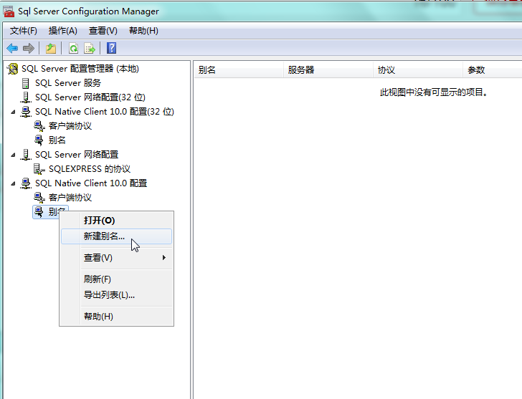Image resolution: width=522 pixels, height=399 pixels.
Task: Open the 帮助(H) menu in menu bar
Action: 143,31
